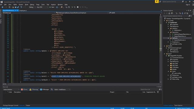Viewport: 194px width, 109px height.
Task: Toggle the 0 Warnings filter in Error List
Action: coord(34,90)
